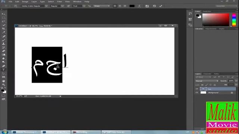This screenshot has height=134, width=239.
Task: Select the Pen tool
Action: [x=3, y=66]
